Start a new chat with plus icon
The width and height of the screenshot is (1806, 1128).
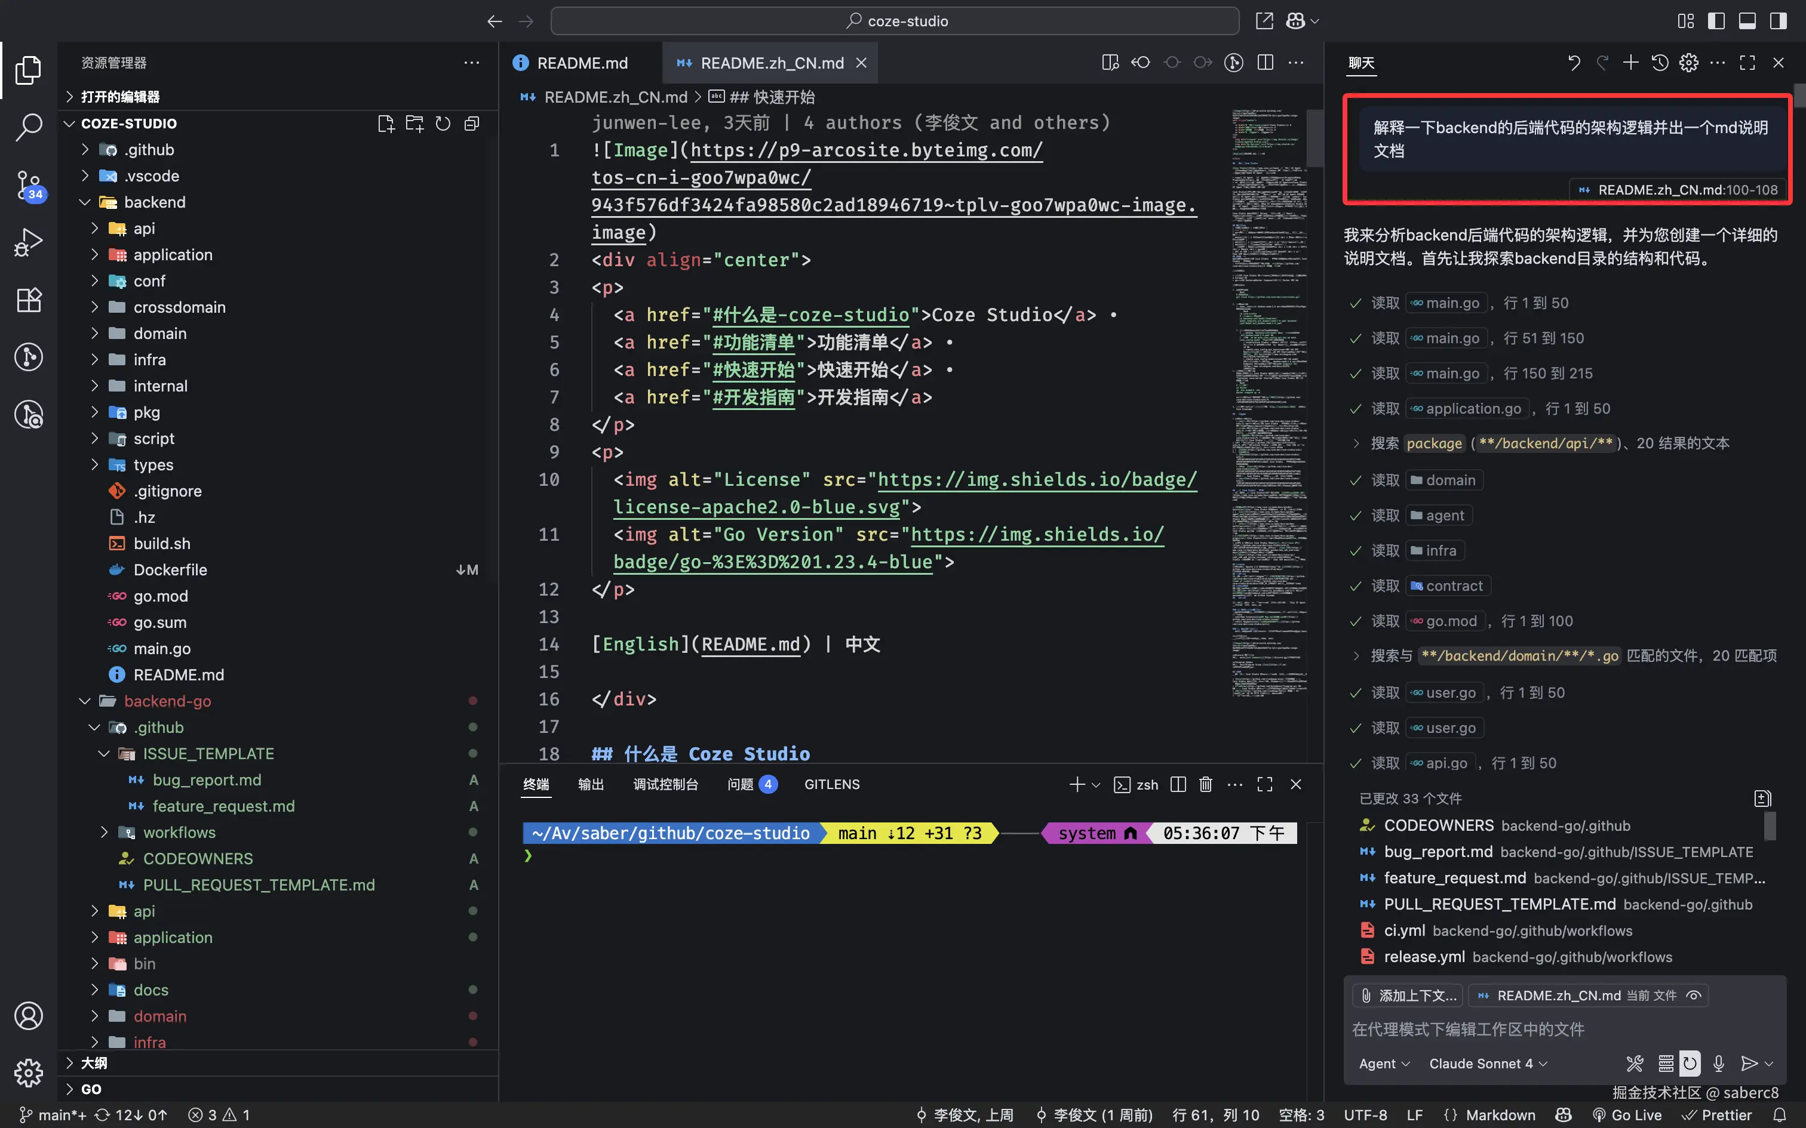click(1630, 63)
